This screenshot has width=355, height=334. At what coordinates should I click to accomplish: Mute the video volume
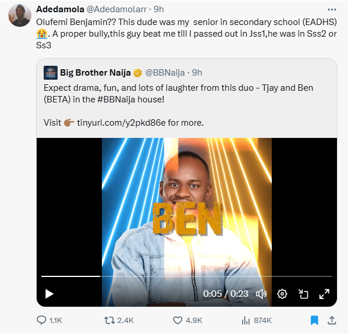click(x=261, y=294)
